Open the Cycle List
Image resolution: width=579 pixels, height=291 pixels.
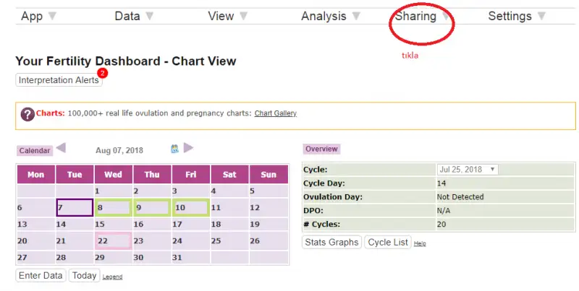coord(388,243)
